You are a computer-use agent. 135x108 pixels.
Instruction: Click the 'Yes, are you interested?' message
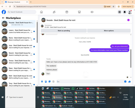point(120,46)
